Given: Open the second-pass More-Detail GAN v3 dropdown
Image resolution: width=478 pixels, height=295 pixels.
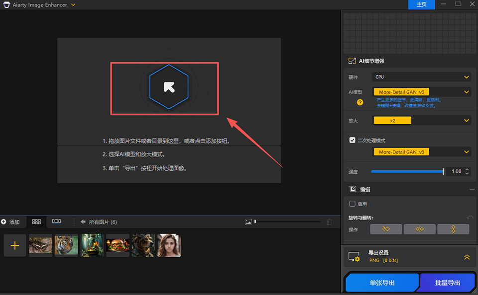Looking at the screenshot, I should 421,152.
